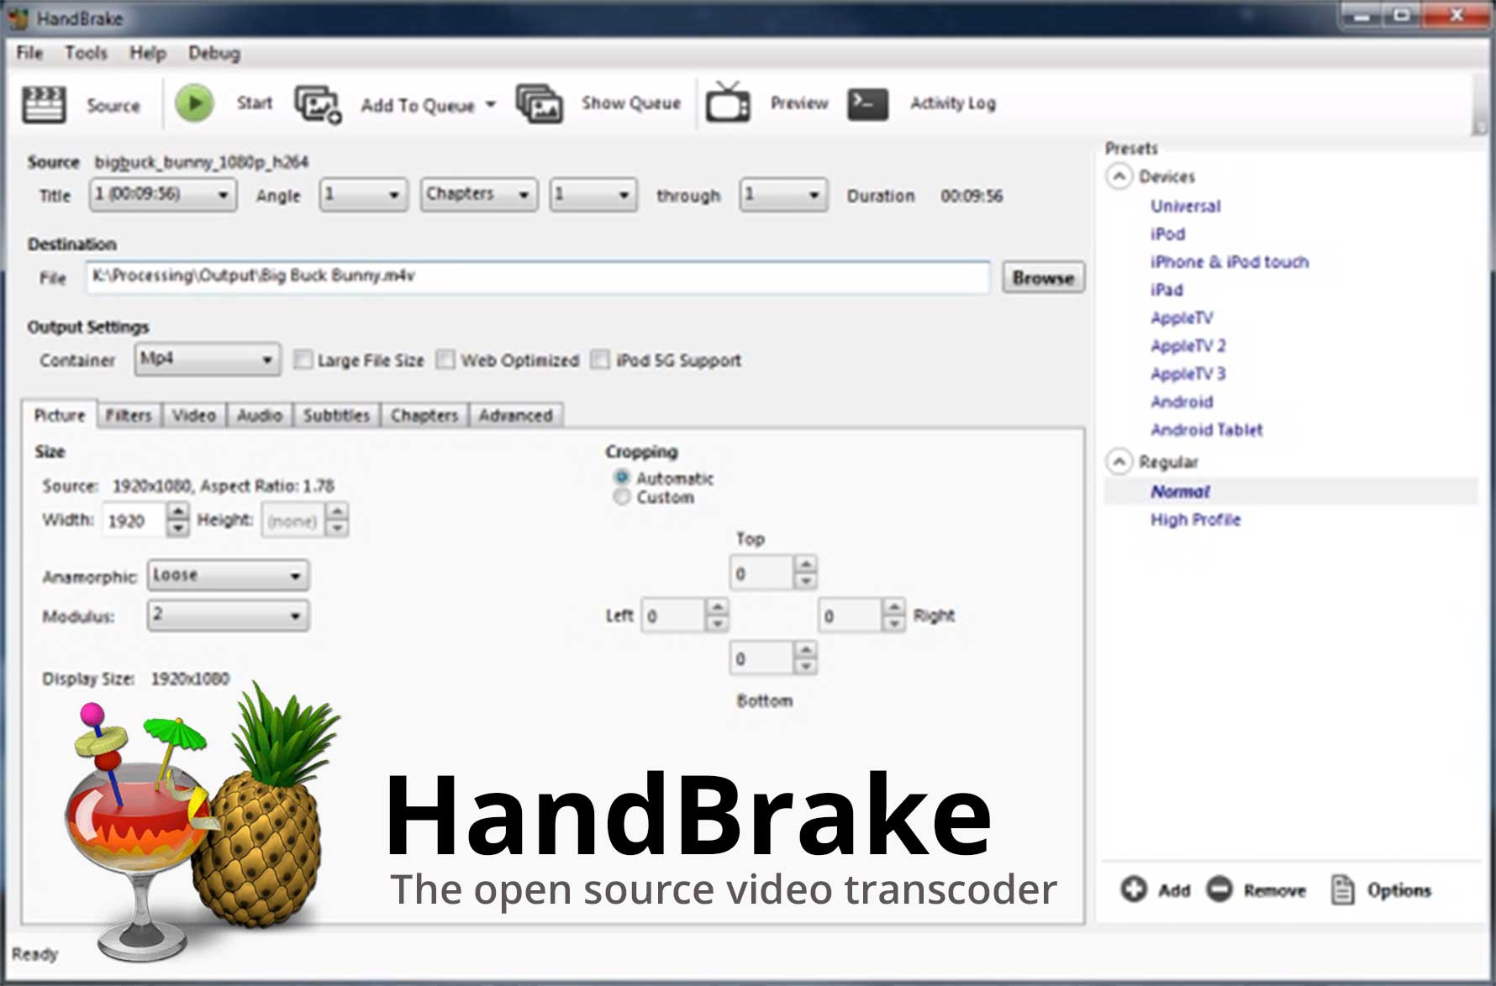
Task: Decrease Bottom crop value stepper
Action: (806, 667)
